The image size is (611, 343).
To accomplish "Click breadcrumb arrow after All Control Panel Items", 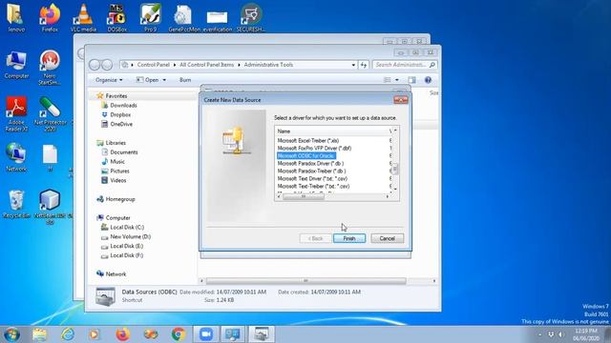I will click(239, 65).
